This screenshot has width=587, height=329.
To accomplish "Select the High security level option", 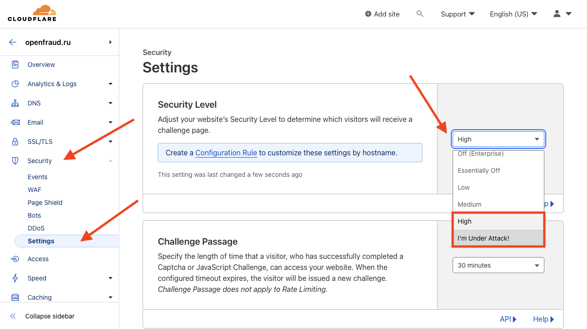I will click(498, 221).
